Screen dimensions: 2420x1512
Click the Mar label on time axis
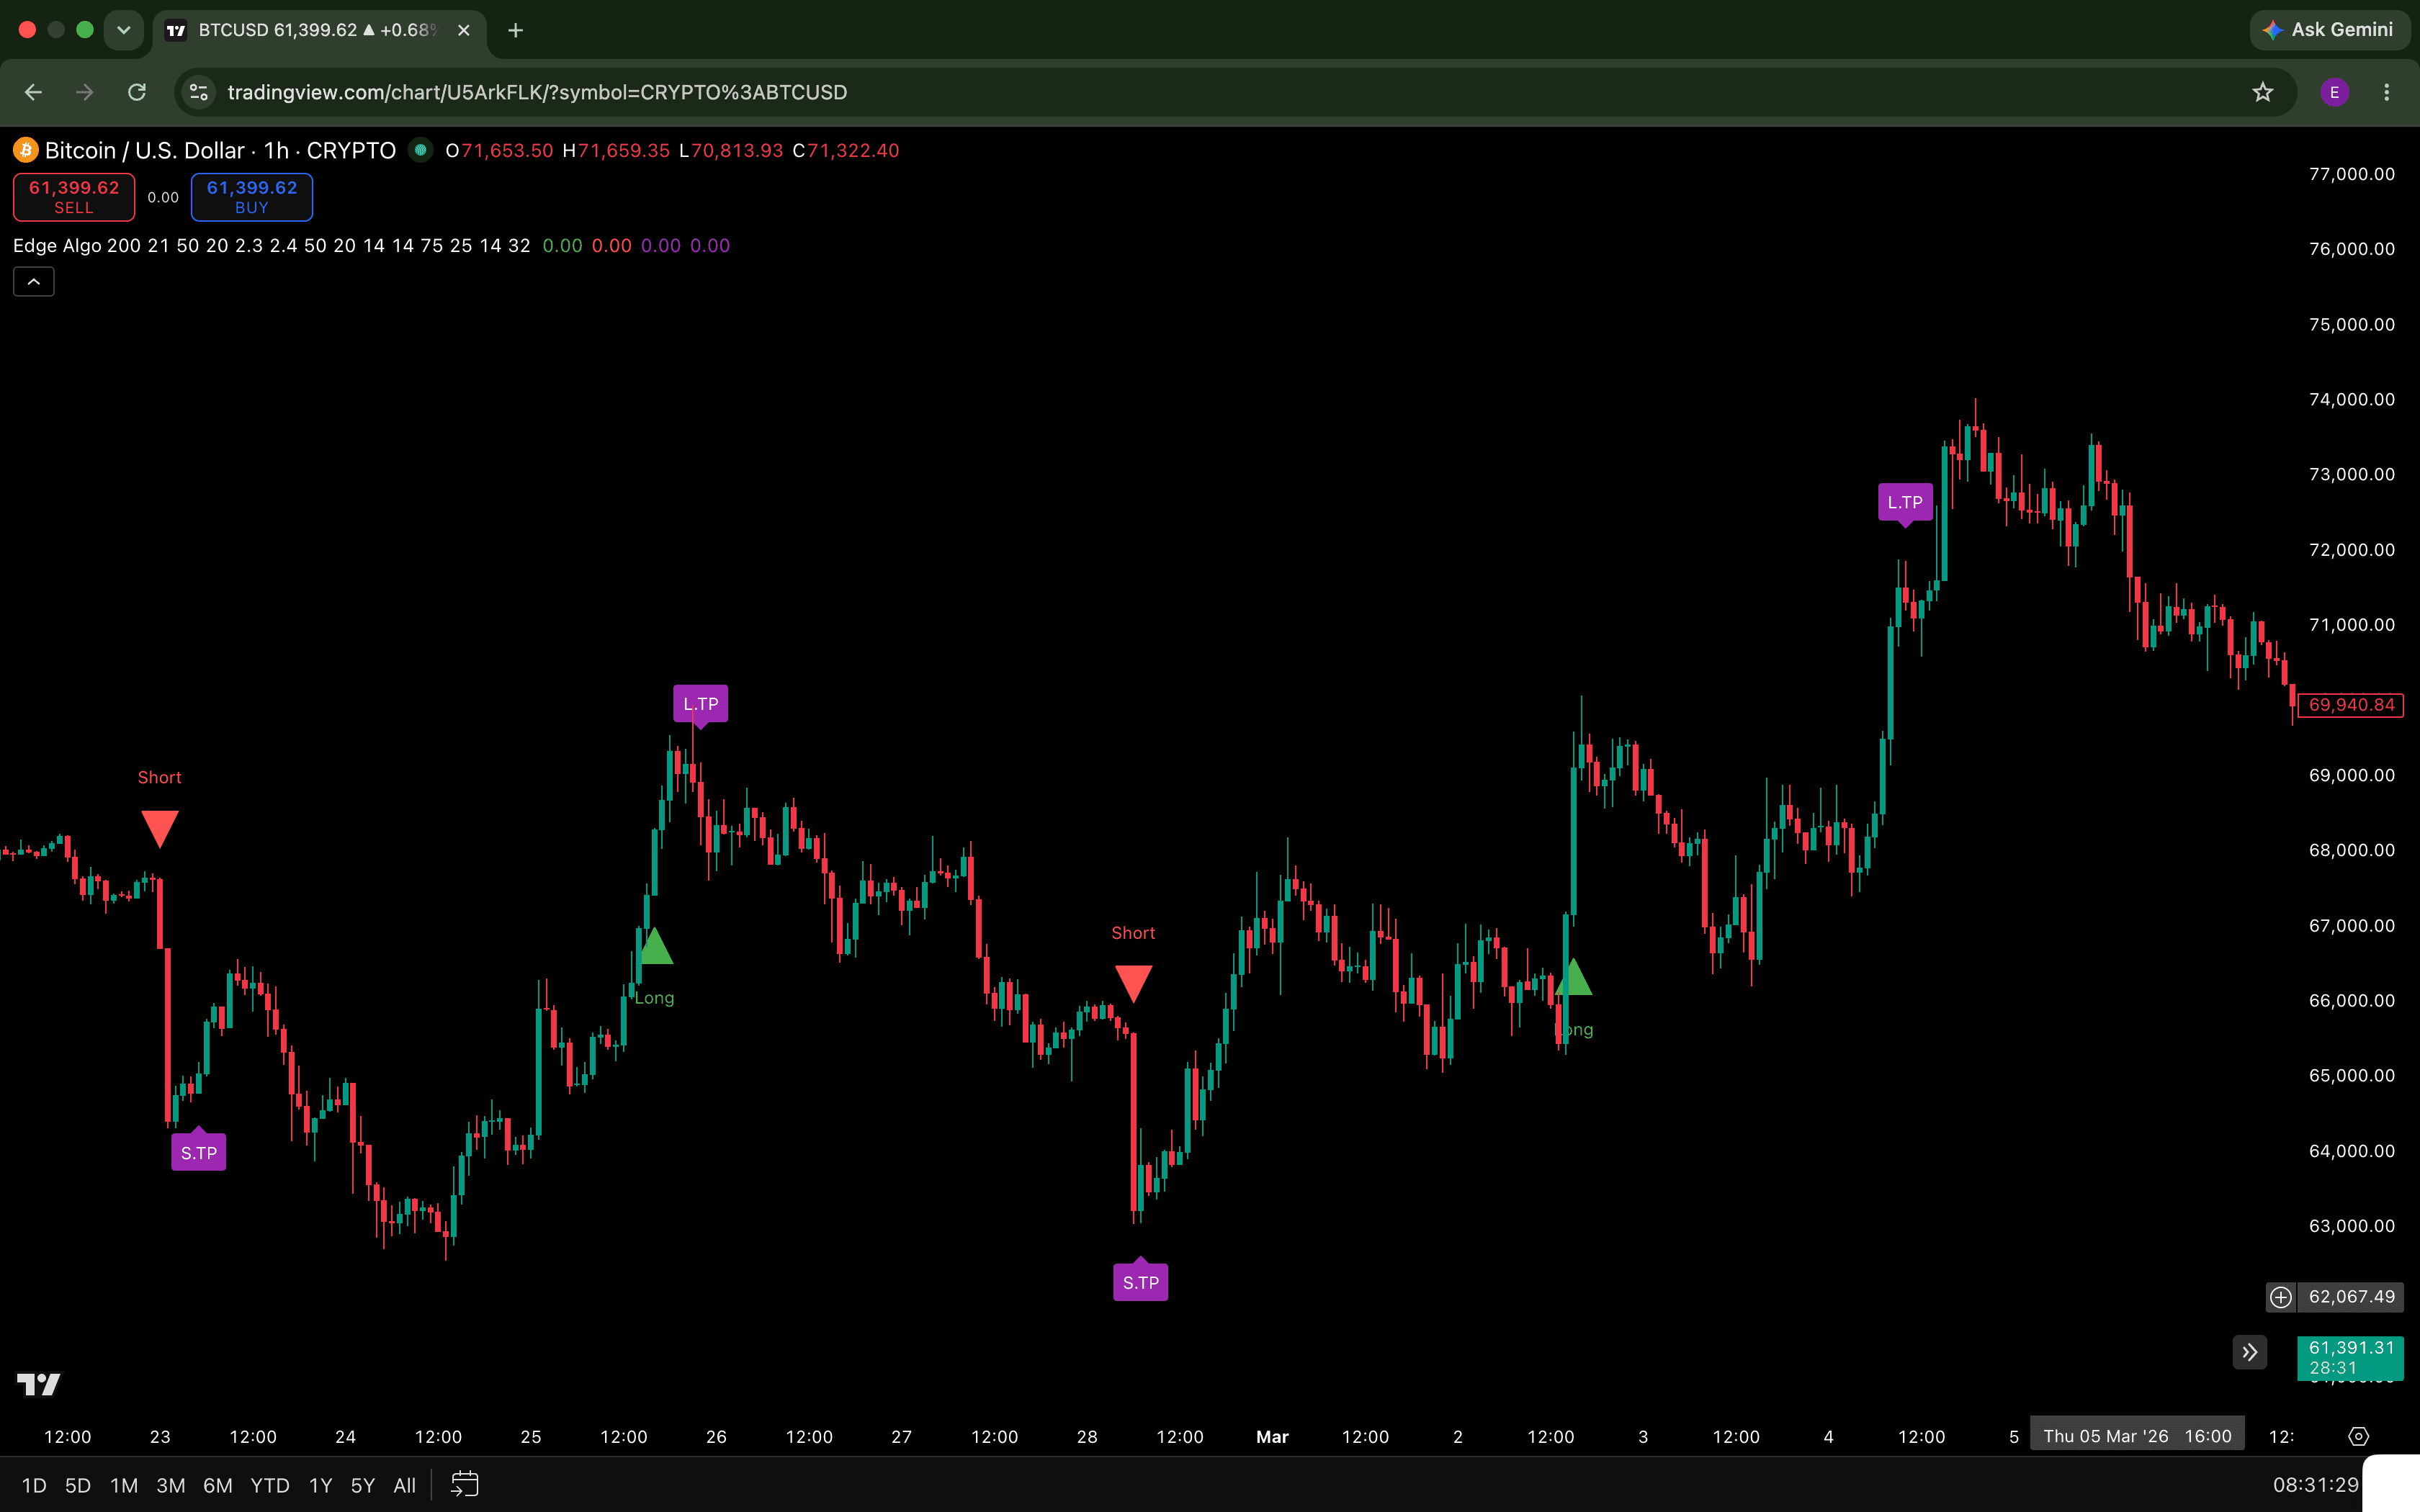click(x=1272, y=1437)
